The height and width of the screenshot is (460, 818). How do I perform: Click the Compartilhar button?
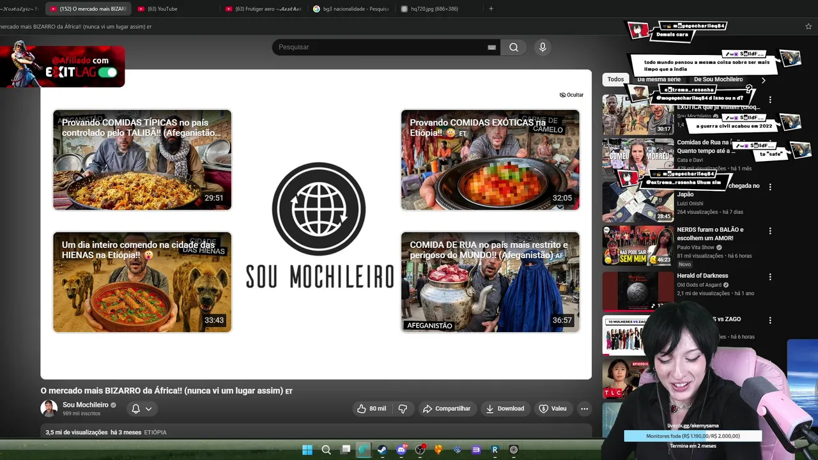[446, 409]
